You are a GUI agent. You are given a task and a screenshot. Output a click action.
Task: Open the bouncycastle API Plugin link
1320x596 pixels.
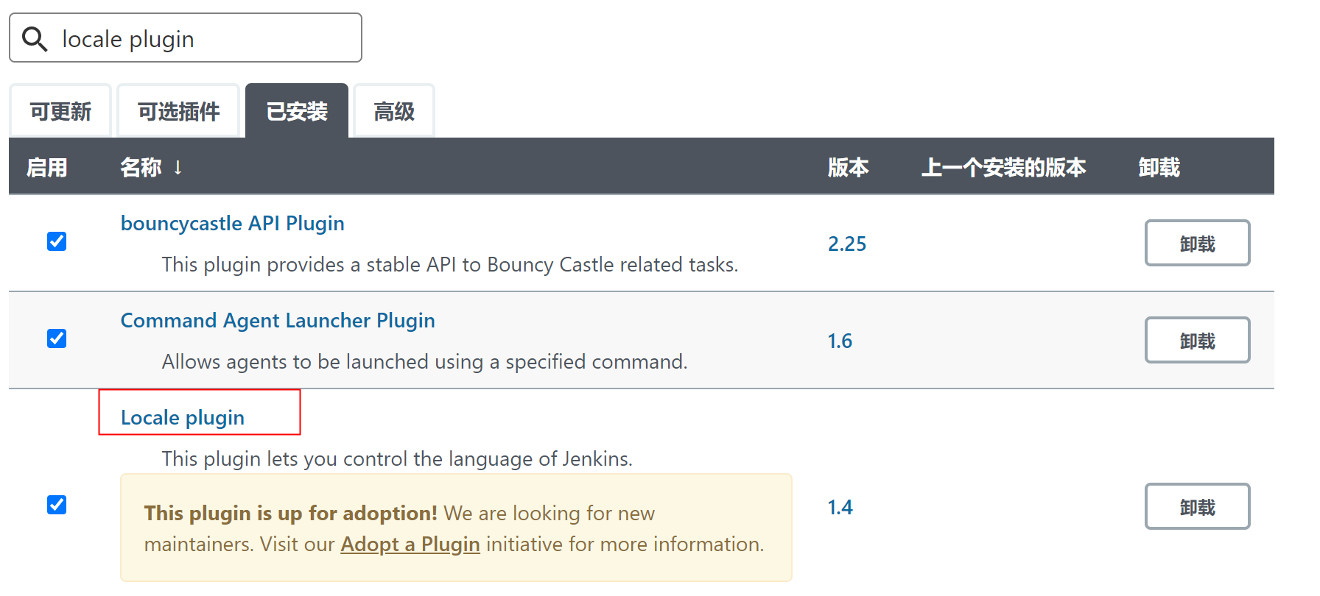[x=232, y=224]
